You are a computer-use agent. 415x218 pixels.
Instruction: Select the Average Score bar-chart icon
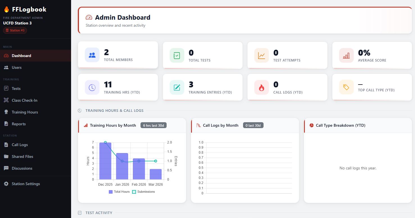click(346, 55)
